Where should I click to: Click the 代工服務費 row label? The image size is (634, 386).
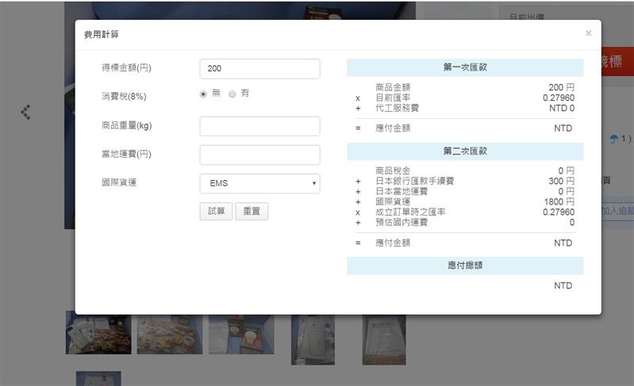[397, 109]
